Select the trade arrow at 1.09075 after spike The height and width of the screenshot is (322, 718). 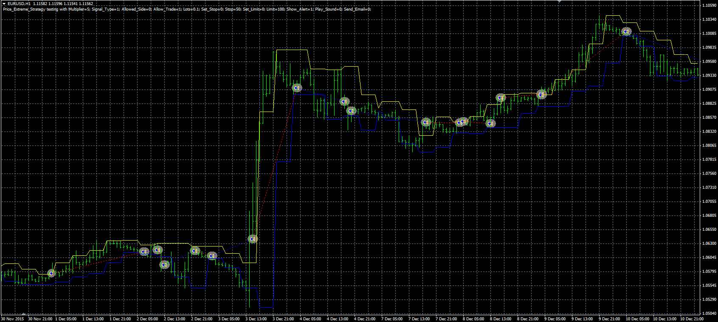(x=297, y=88)
